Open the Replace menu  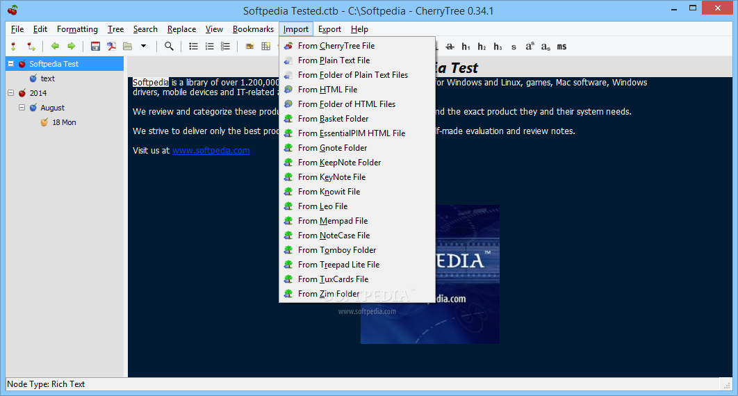tap(181, 29)
